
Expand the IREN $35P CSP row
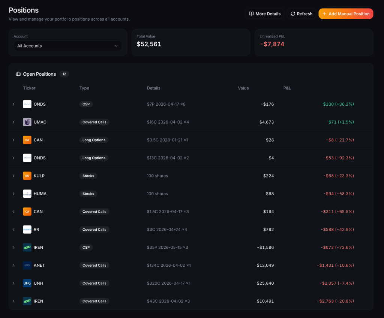click(14, 247)
